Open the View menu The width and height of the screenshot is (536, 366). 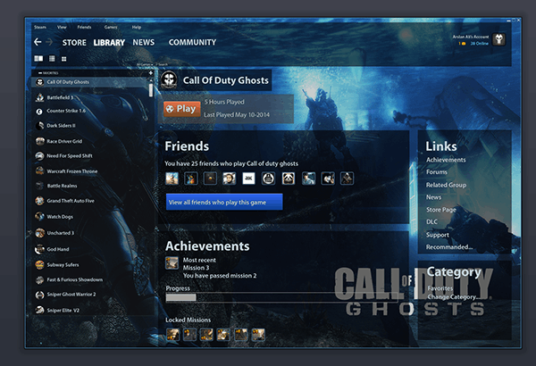point(62,27)
